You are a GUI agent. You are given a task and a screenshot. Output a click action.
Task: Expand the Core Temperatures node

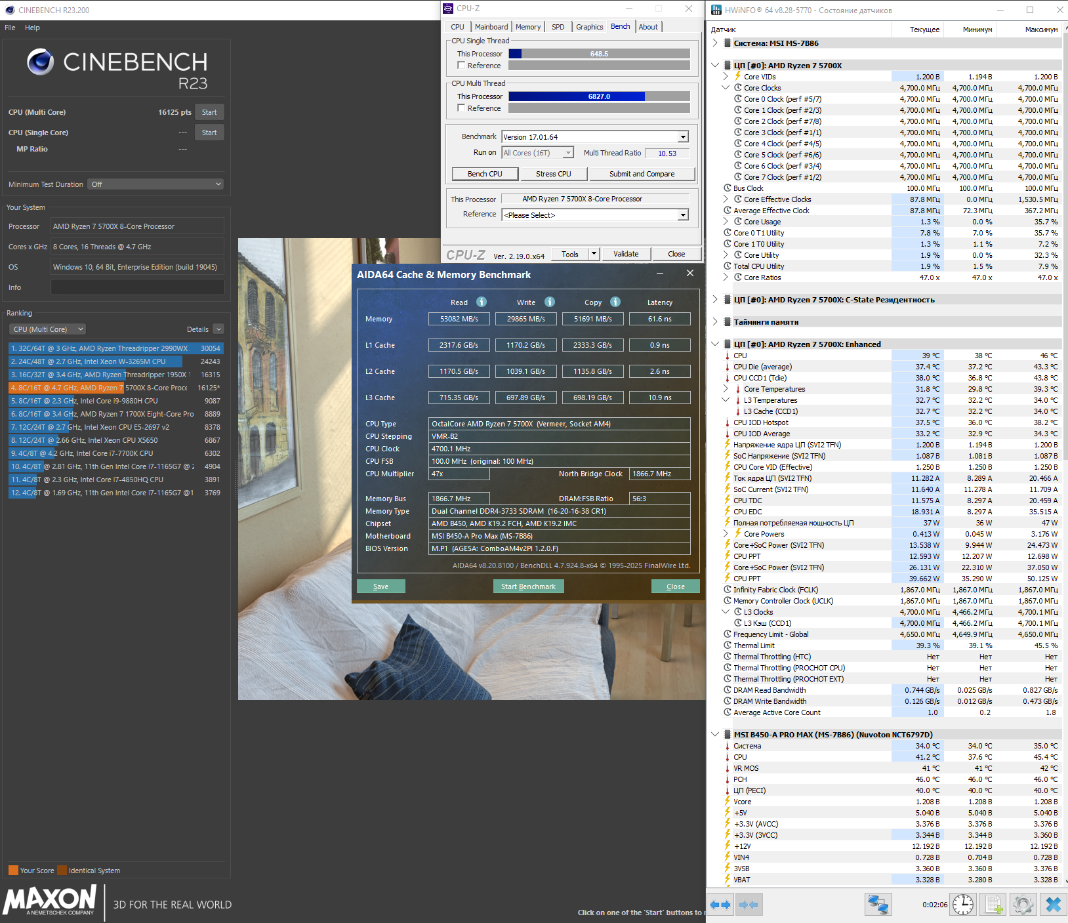726,389
